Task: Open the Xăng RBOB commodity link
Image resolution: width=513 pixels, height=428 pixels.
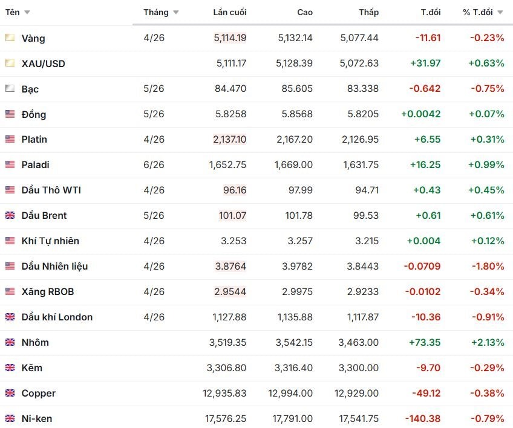Action: 47,291
